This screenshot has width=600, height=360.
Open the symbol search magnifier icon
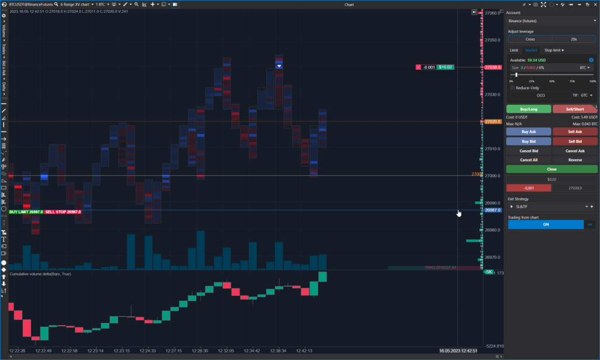56,5
